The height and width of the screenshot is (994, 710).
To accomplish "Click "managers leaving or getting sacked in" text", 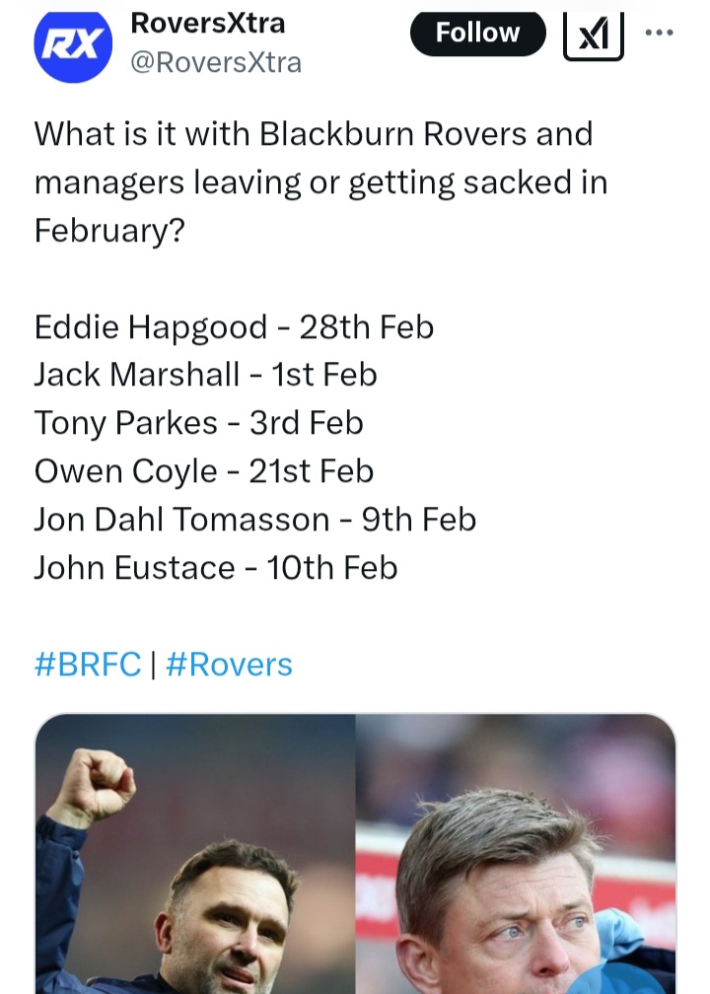I will pyautogui.click(x=320, y=182).
